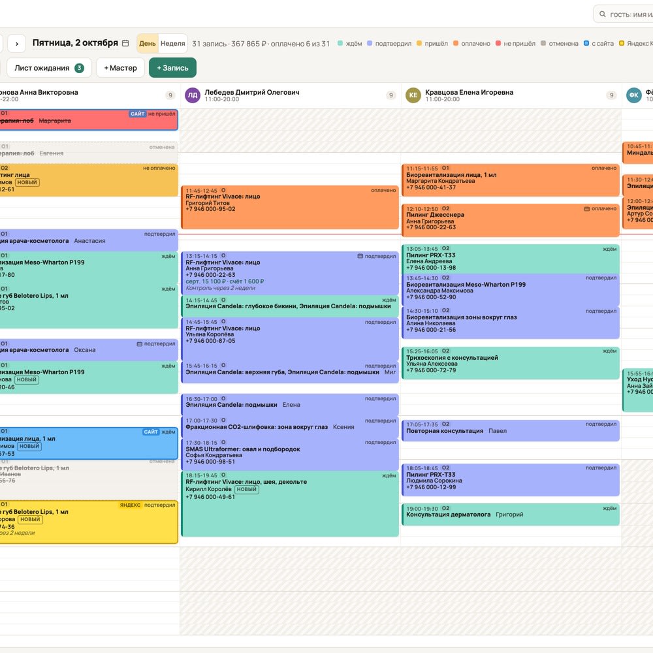
Task: Toggle the ждём status filter in the legend
Action: pos(350,43)
